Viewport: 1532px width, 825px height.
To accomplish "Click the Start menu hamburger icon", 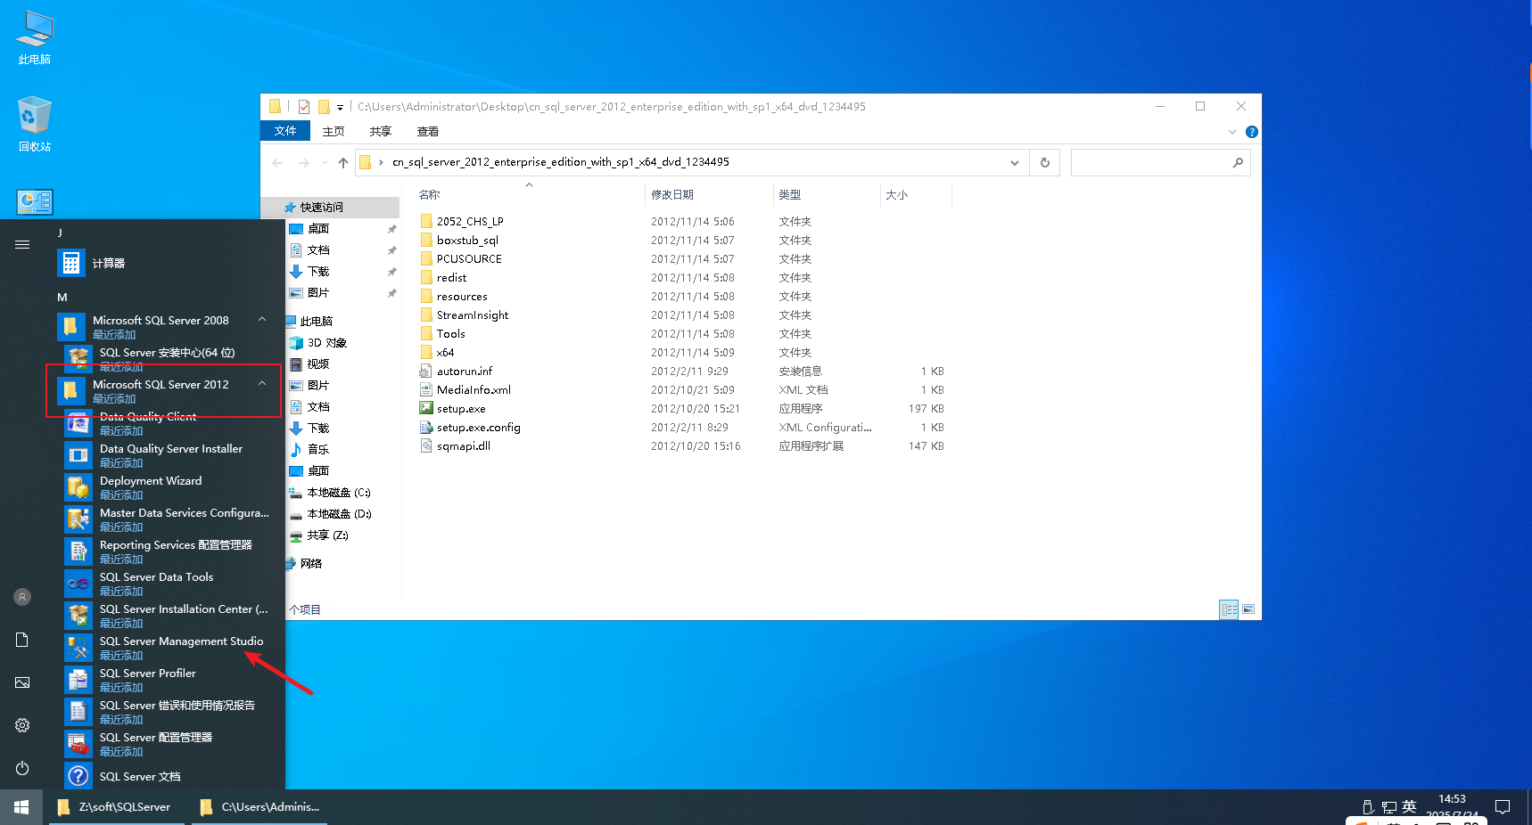I will pyautogui.click(x=22, y=244).
